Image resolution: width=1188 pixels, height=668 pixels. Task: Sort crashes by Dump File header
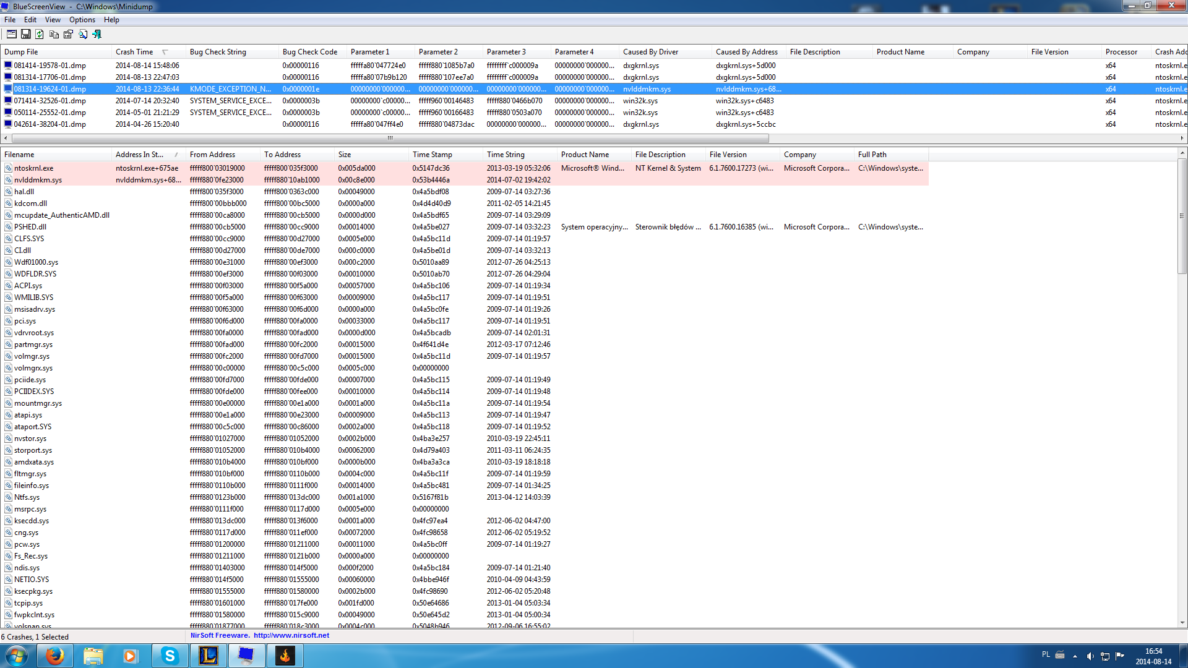(56, 52)
